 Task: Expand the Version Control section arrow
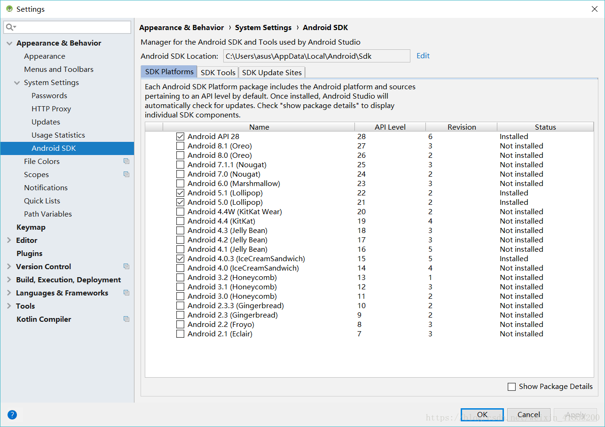tap(9, 266)
